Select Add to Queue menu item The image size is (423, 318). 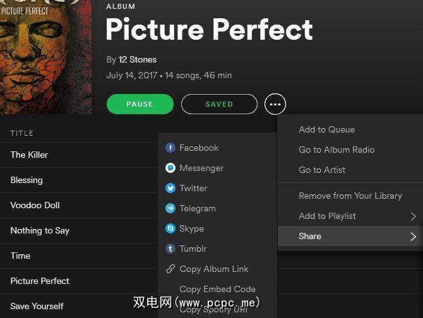coord(326,129)
